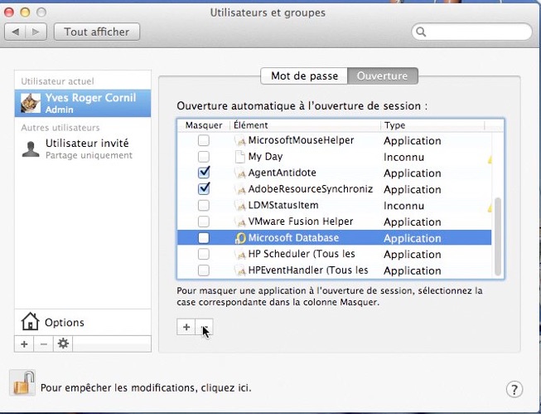
Task: Check Masquer box for HP Scheduler
Action: pos(204,254)
